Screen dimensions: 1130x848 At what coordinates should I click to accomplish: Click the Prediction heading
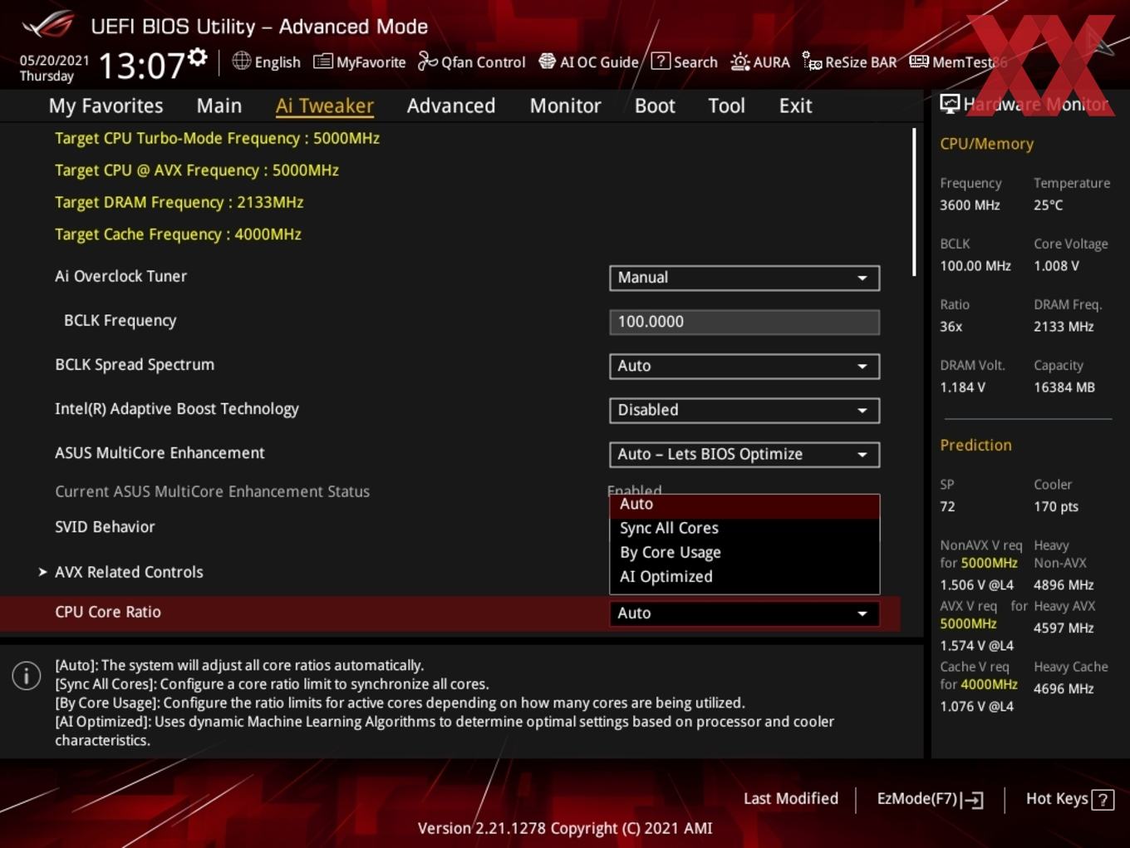[x=975, y=445]
